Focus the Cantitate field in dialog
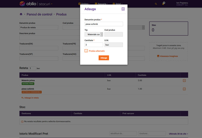 (94, 45)
